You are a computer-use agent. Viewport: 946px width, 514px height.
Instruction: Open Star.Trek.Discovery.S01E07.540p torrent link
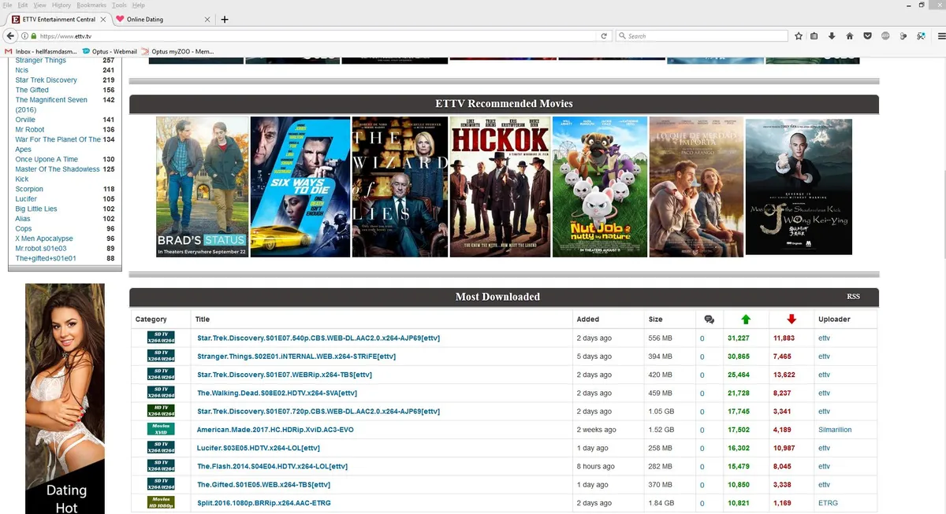tap(318, 338)
